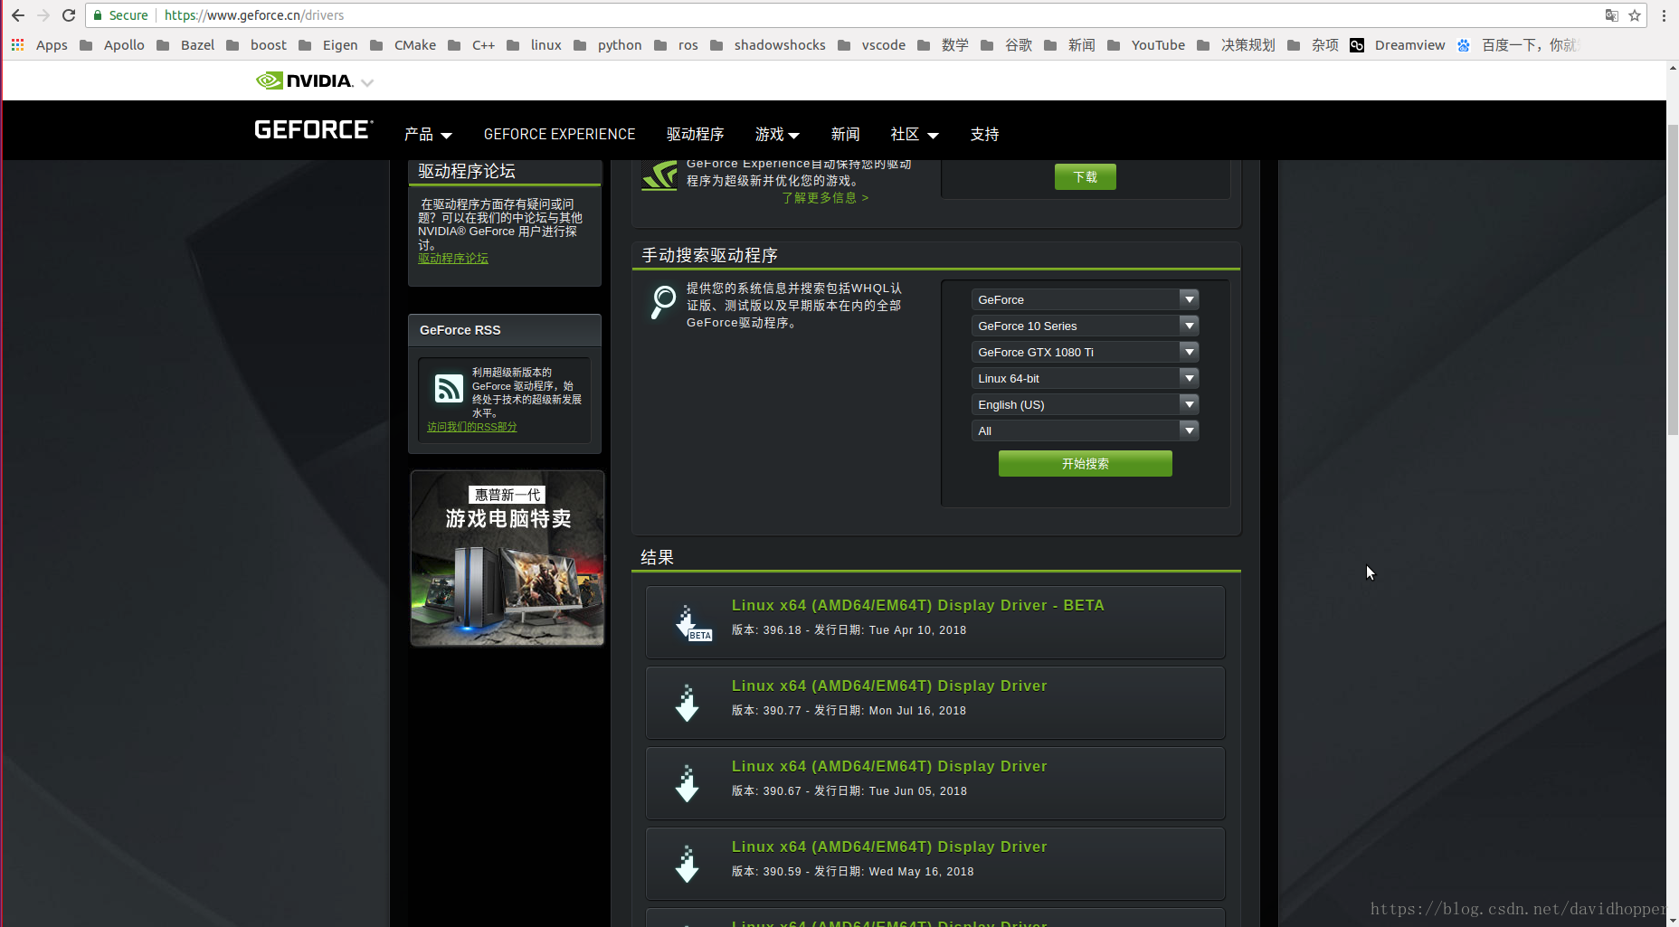This screenshot has height=927, width=1679.
Task: Open the Linux 64-bit OS dropdown
Action: tap(1085, 378)
